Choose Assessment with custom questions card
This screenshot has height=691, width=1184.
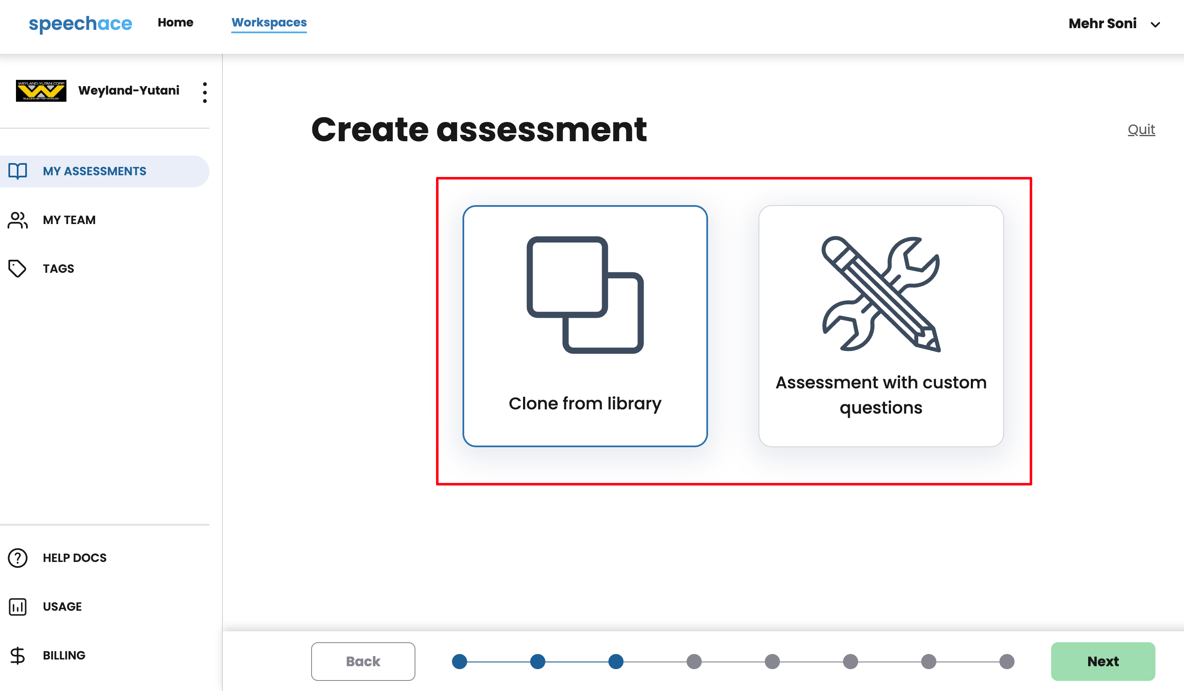(x=881, y=395)
